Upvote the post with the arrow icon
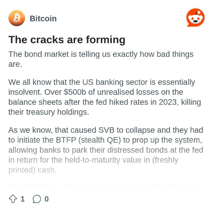The width and height of the screenshot is (213, 213). 13,199
